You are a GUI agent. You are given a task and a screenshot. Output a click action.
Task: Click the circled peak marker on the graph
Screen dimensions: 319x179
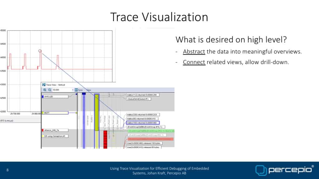click(x=40, y=51)
